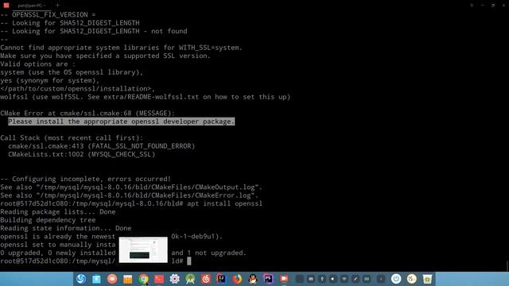Click the power button in the dock
Viewport: 509px width, 286px height.
396,279
